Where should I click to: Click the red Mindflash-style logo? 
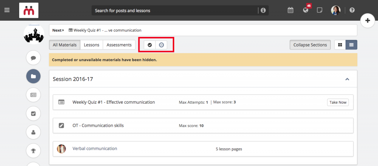pyautogui.click(x=29, y=10)
